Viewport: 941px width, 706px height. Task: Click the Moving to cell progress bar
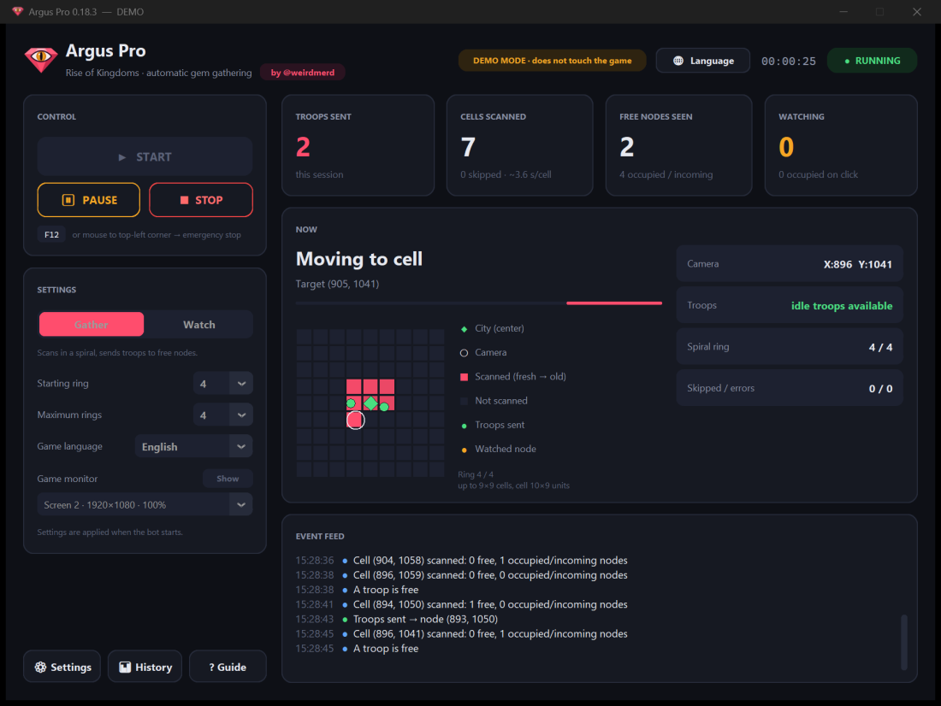pyautogui.click(x=479, y=303)
